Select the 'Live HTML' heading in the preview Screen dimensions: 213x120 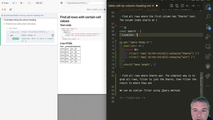tap(66, 43)
